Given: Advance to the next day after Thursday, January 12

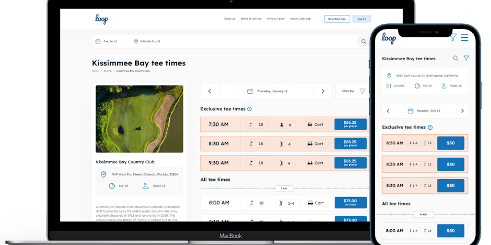Looking at the screenshot, I should (323, 91).
